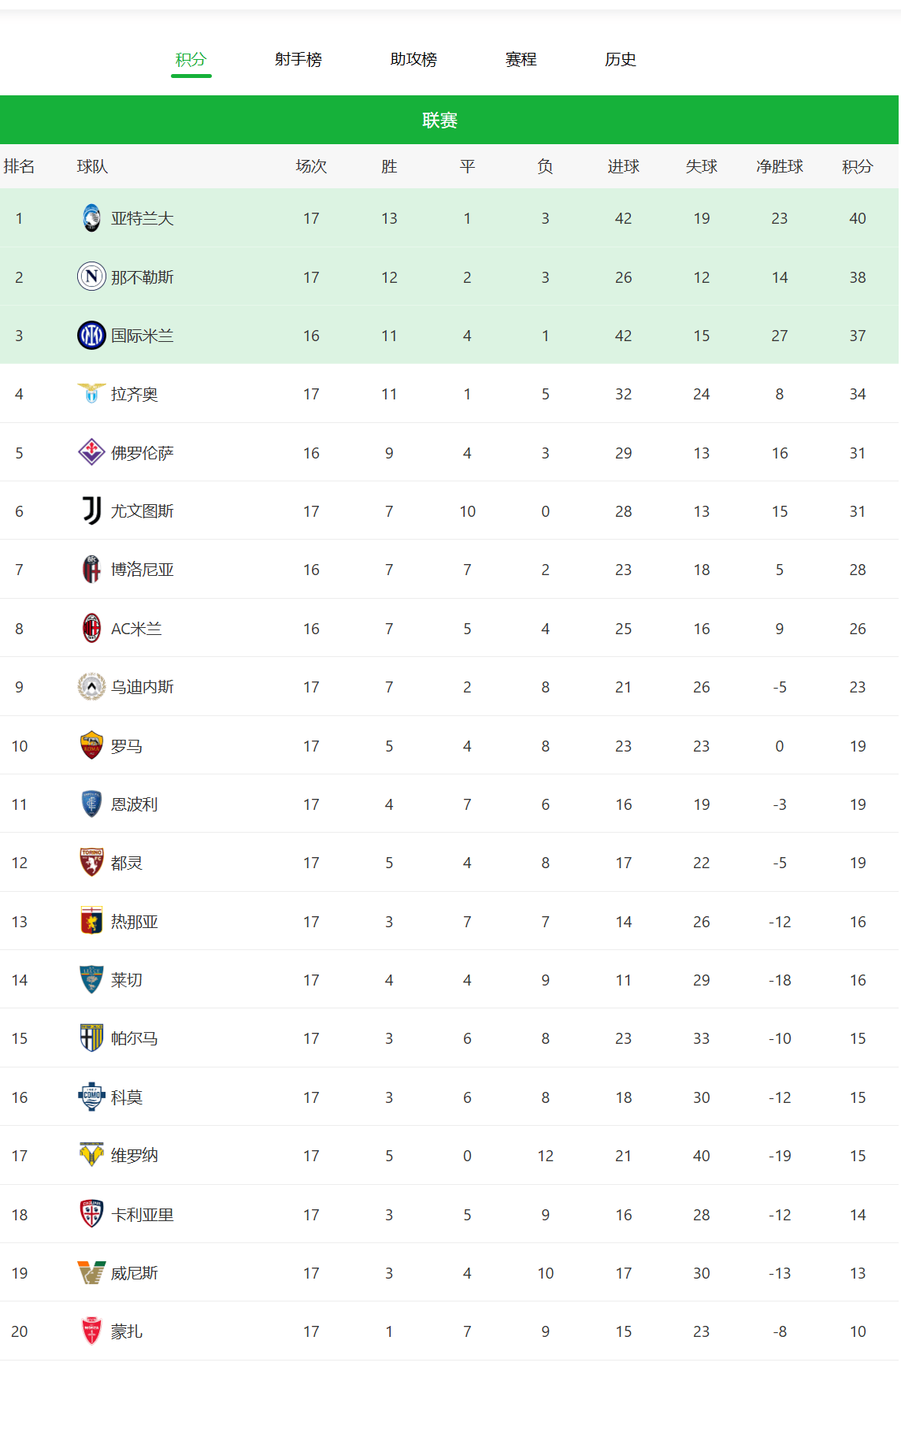Click the 卡利亚里 team name
Viewport: 901px width, 1448px height.
point(143,1215)
